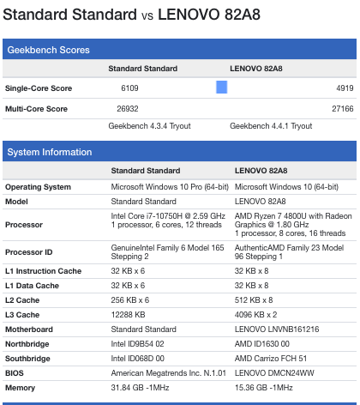
Task: Click AMD ID1630 00 northbridge value
Action: (262, 344)
